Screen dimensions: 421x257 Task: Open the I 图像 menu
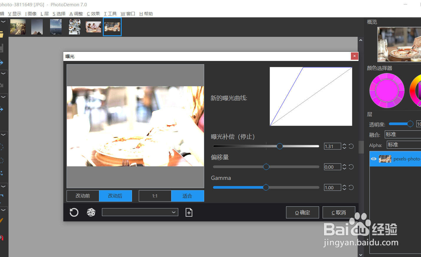(31, 14)
